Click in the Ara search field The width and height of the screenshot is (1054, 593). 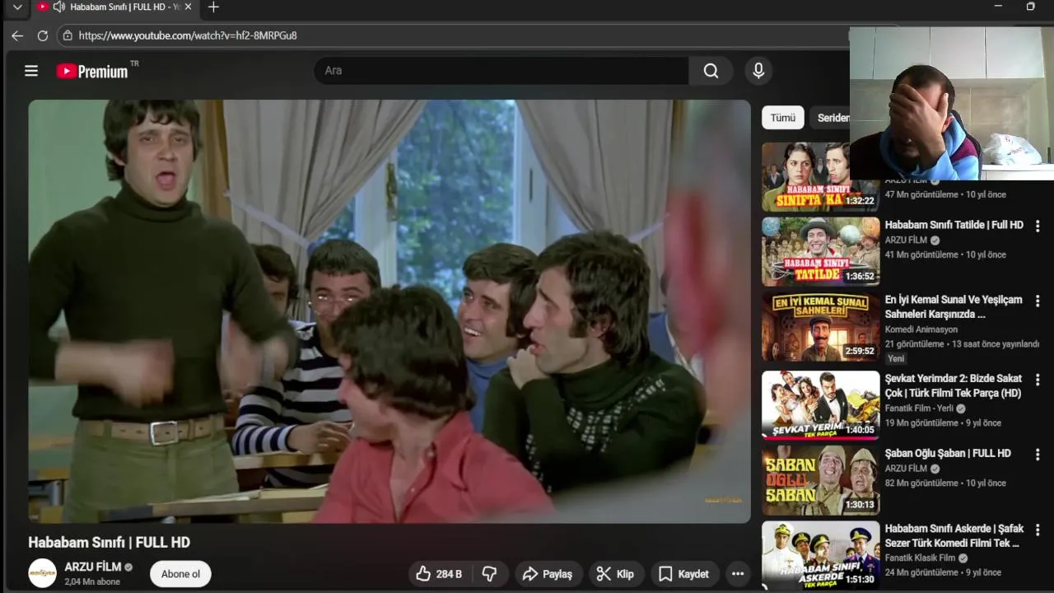pos(501,71)
